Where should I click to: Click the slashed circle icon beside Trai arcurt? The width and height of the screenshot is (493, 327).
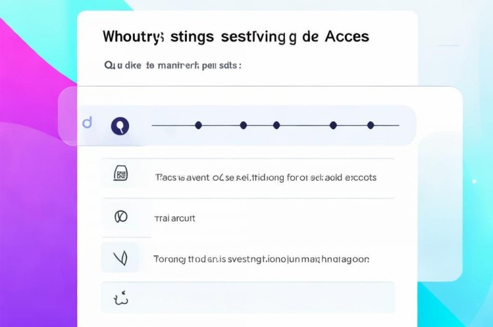[121, 217]
